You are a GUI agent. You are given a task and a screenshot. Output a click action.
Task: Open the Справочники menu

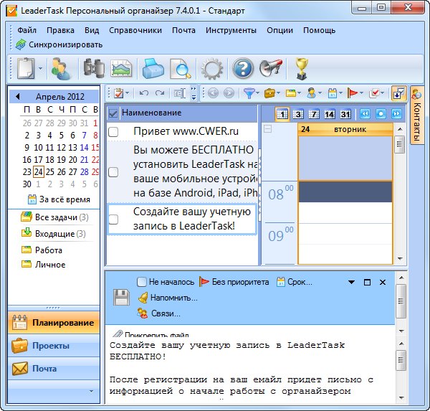point(135,31)
